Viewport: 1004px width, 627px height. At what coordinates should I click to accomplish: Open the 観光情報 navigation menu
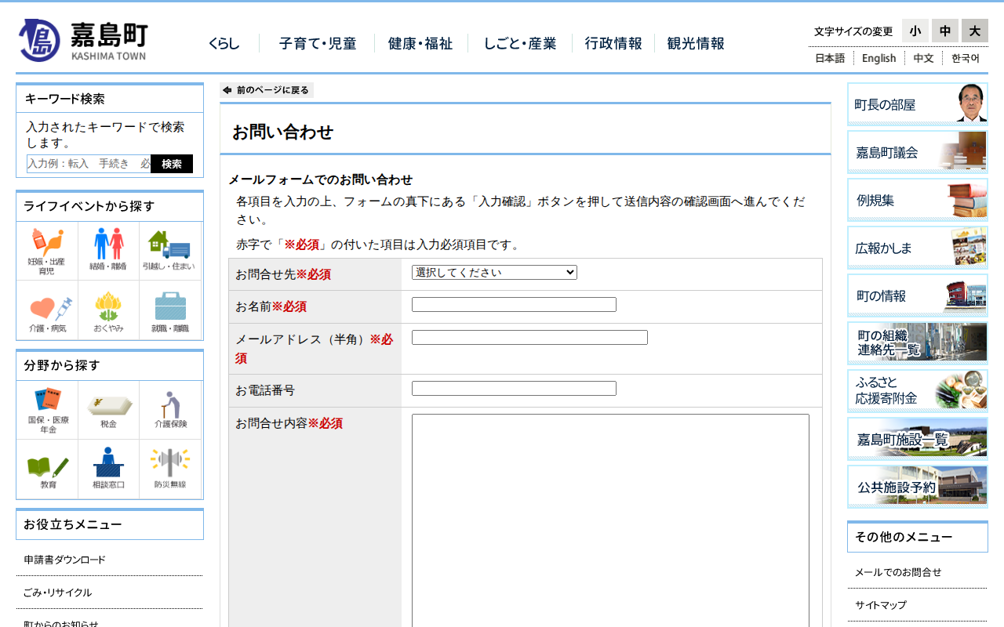point(696,44)
